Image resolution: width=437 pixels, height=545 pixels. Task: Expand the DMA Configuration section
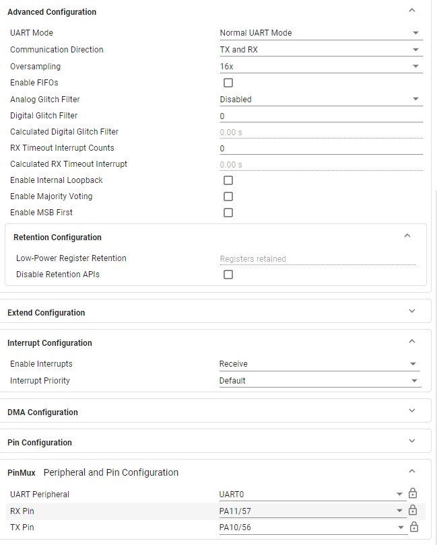coord(412,410)
